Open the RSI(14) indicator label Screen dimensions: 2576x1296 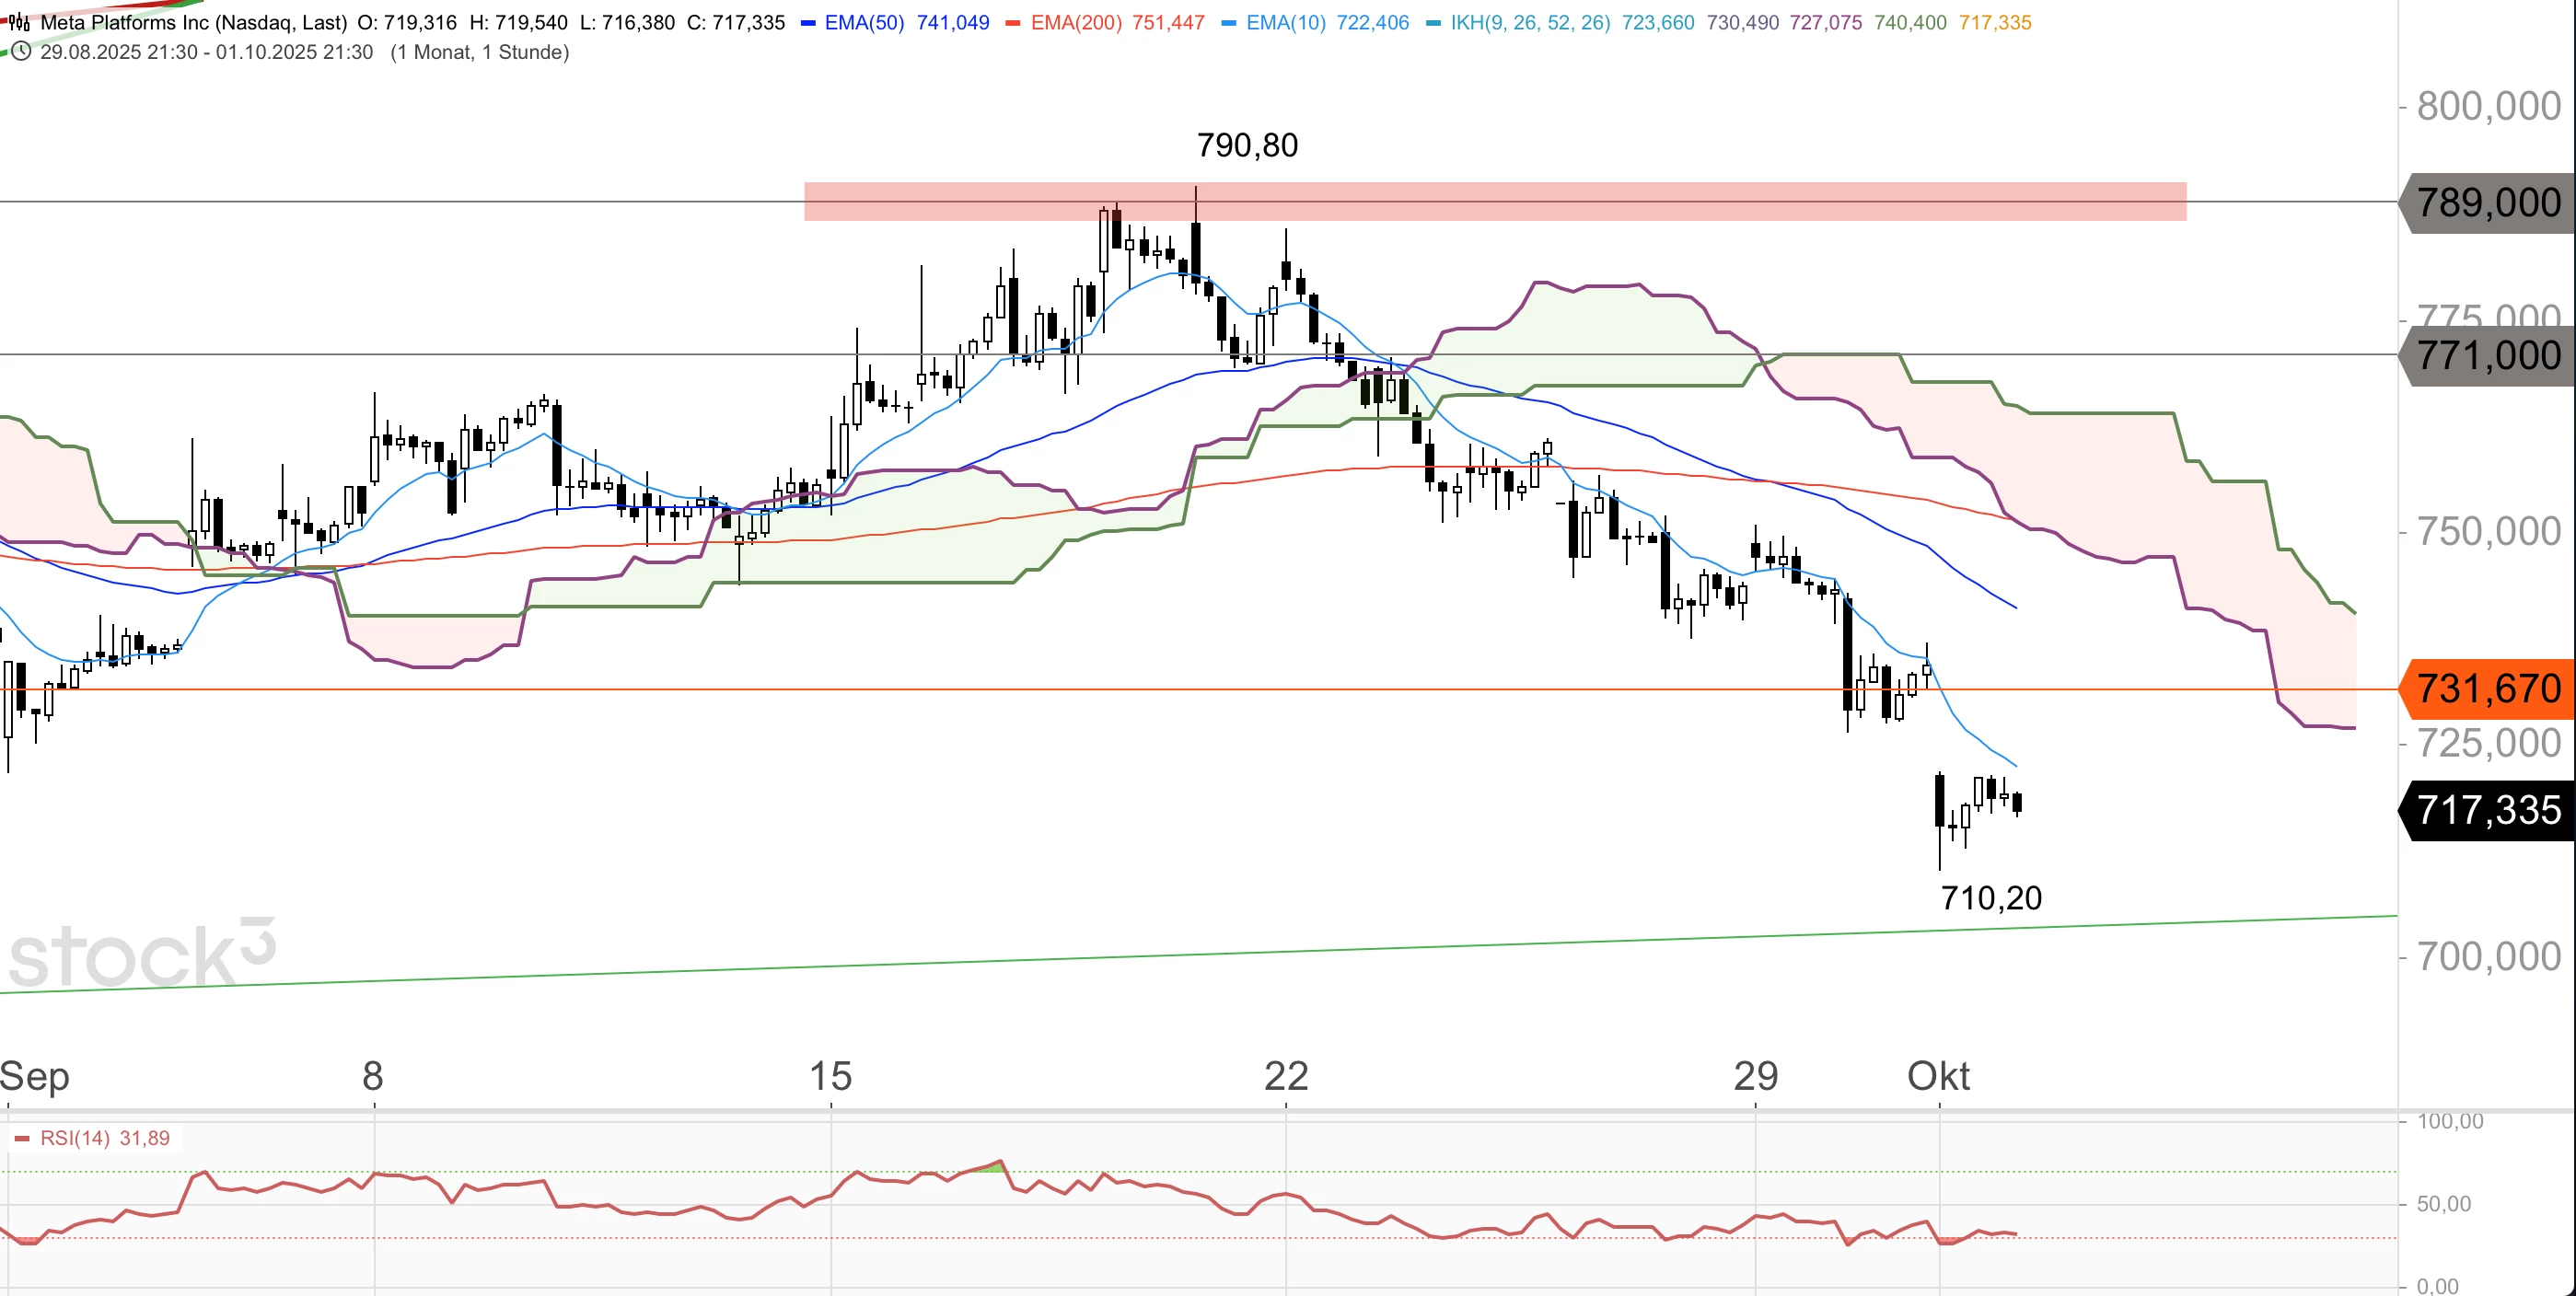(75, 1138)
